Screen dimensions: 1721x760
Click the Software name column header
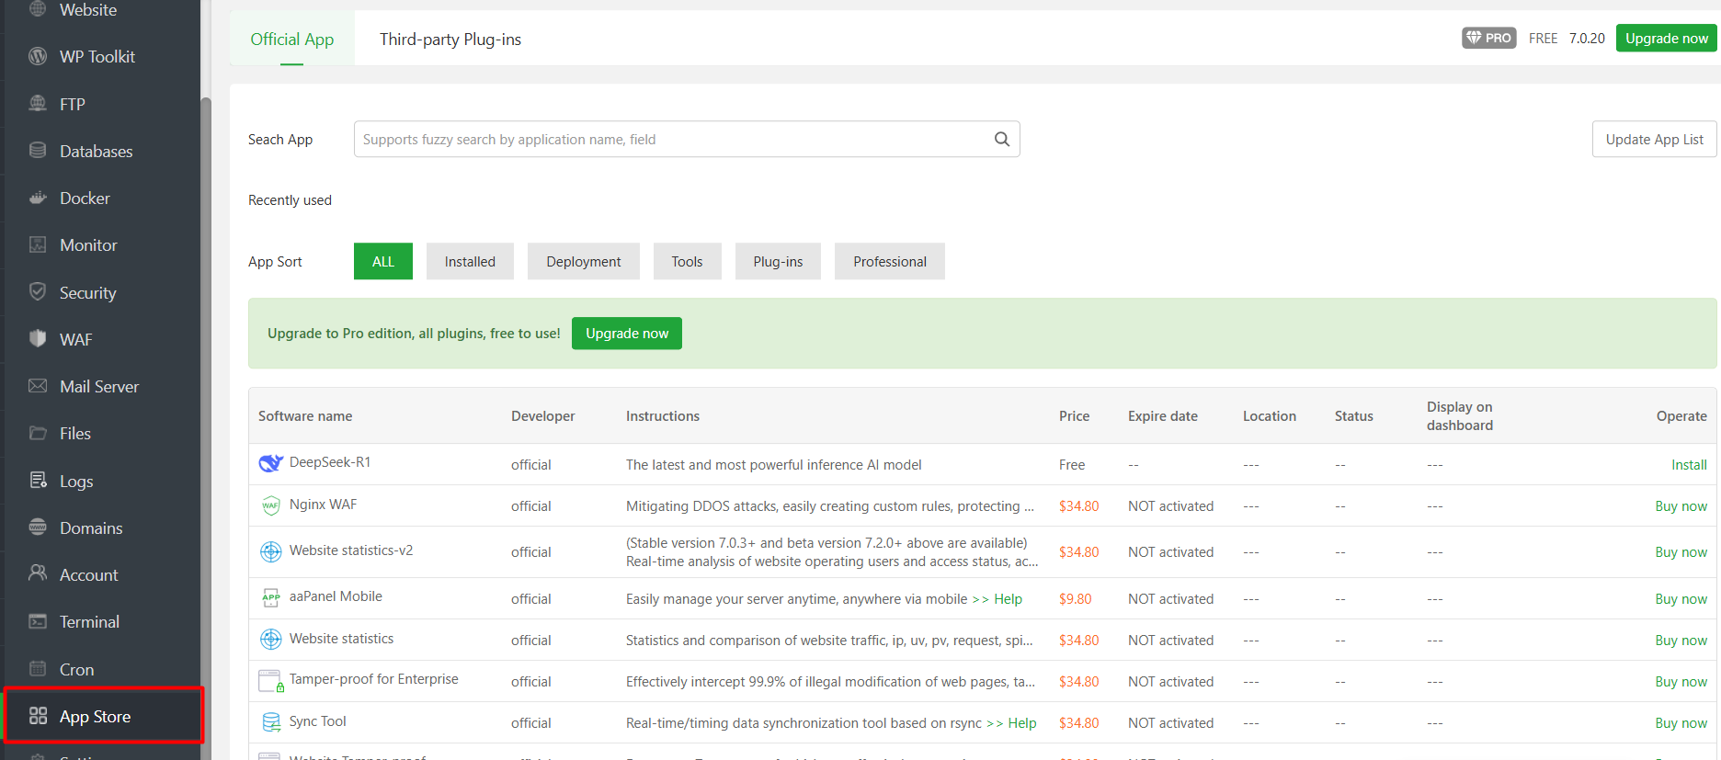[305, 416]
